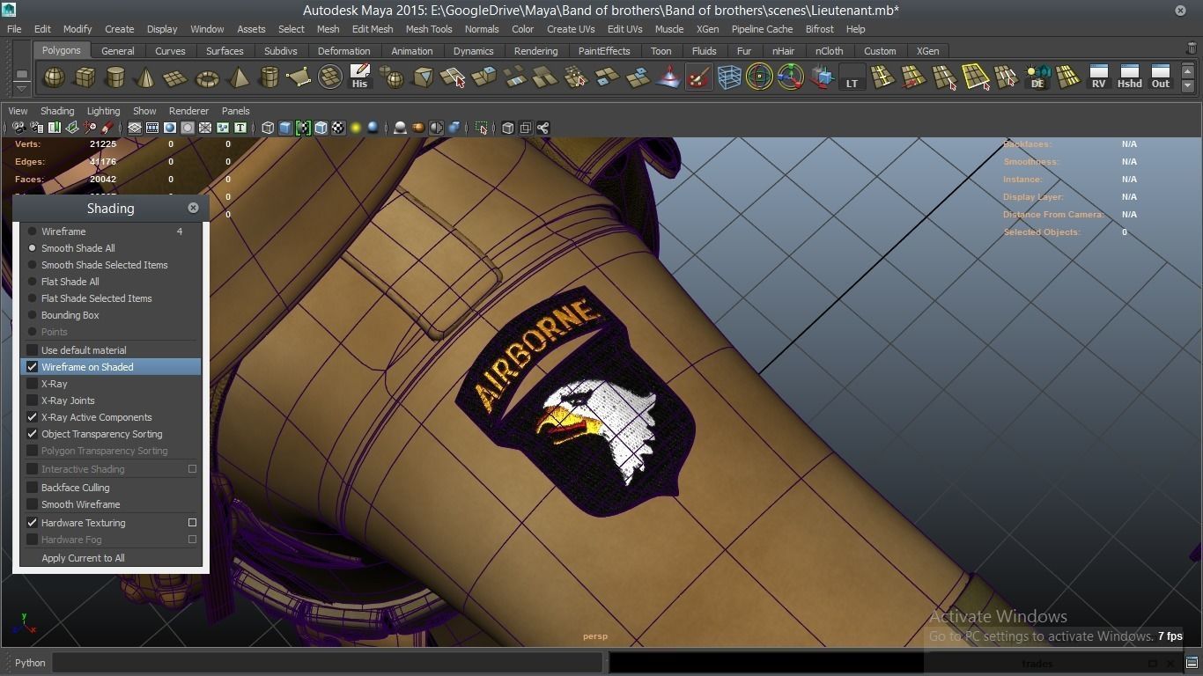
Task: Create a polygon plane from the shelf
Action: click(176, 78)
